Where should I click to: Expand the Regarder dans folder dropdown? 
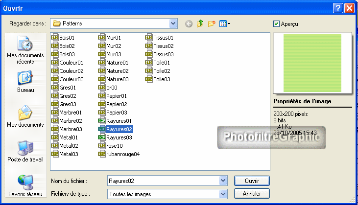[x=173, y=23]
